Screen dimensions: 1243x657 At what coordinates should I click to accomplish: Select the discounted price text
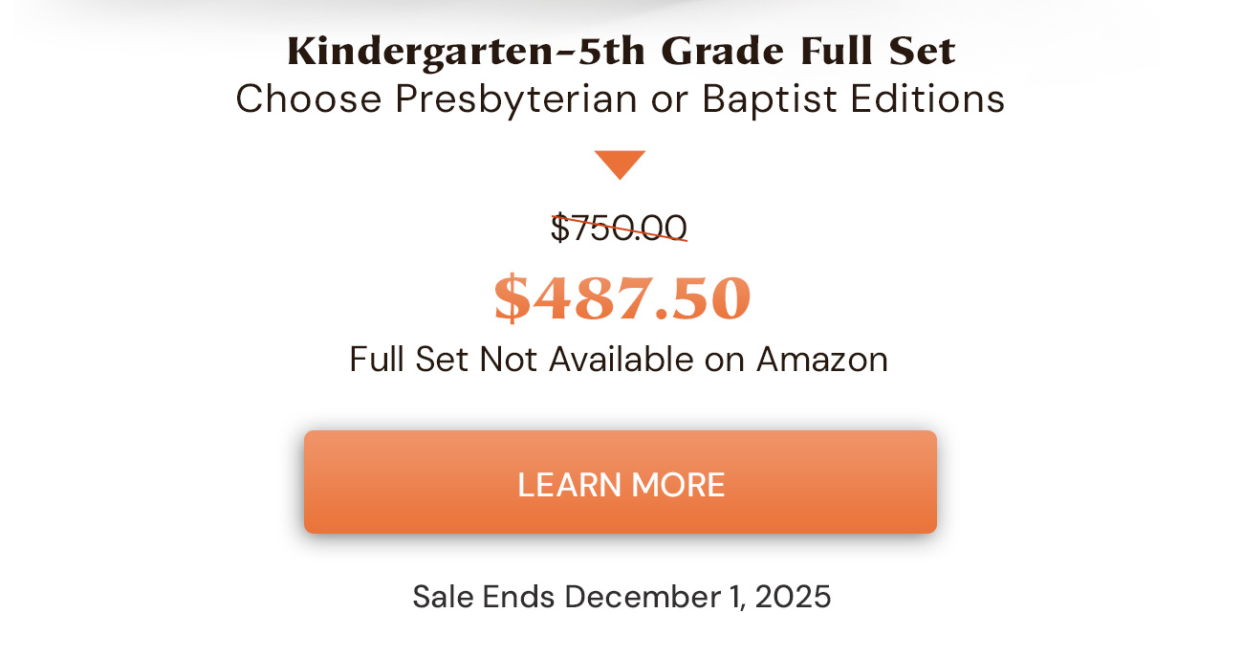point(620,295)
